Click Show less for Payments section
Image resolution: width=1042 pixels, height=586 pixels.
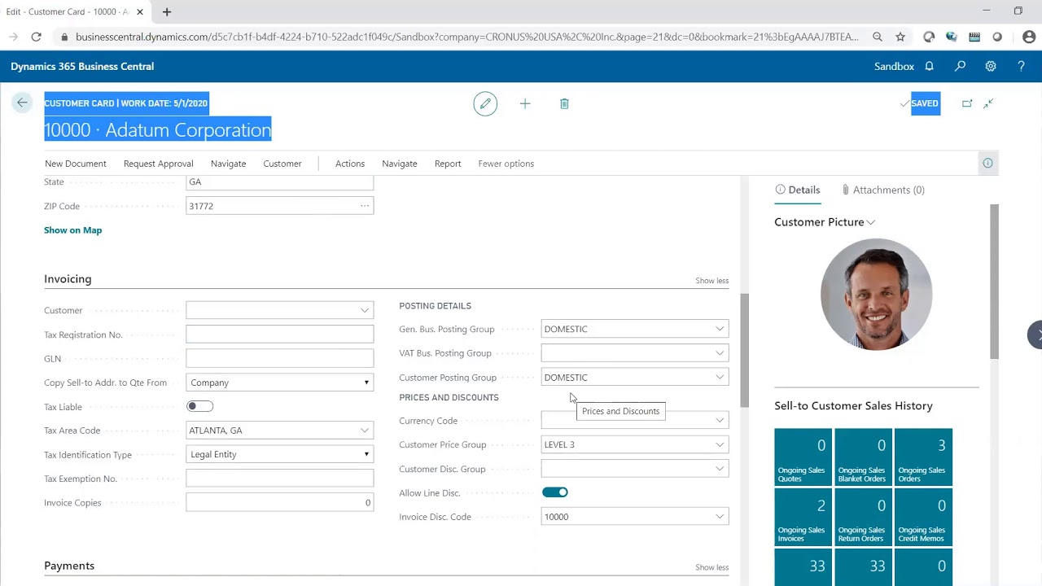click(x=711, y=567)
